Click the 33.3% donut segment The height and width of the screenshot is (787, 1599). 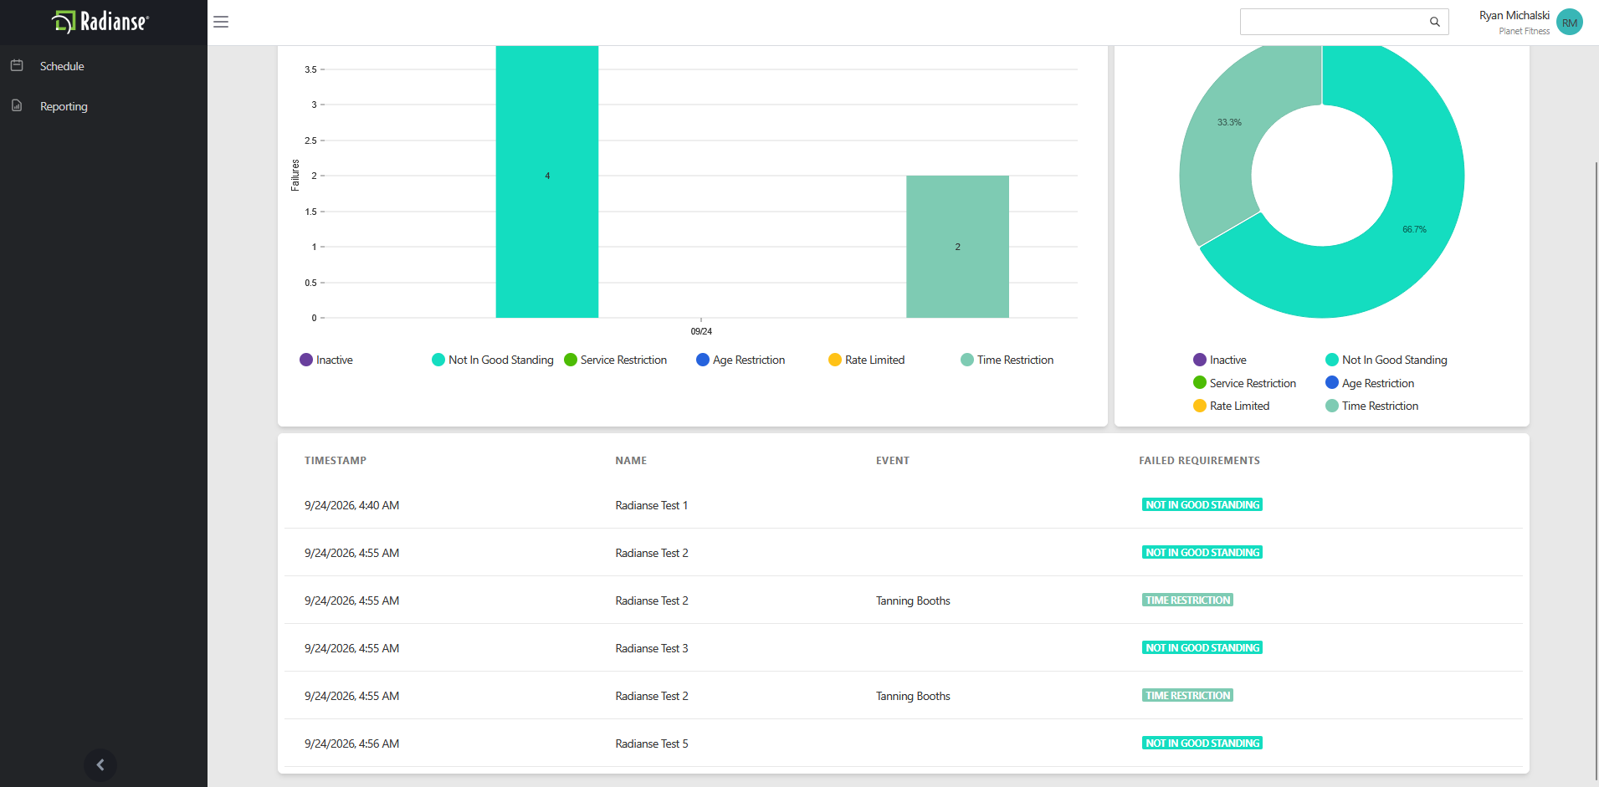point(1229,122)
